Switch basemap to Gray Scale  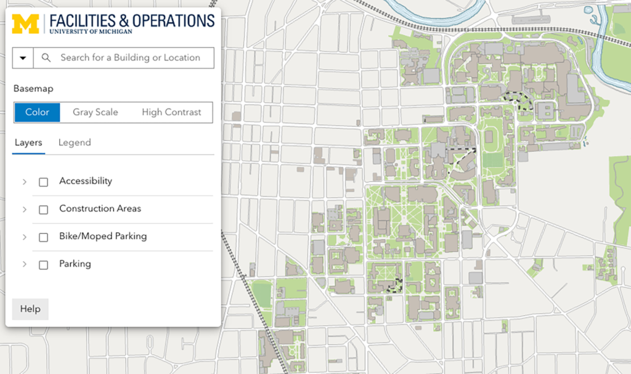pyautogui.click(x=96, y=112)
